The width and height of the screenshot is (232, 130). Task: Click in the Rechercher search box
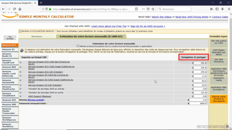click(174, 9)
